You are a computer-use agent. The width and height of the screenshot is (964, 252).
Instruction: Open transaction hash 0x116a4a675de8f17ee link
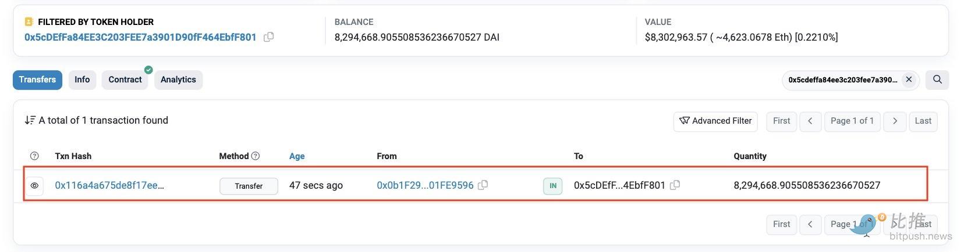(x=109, y=185)
